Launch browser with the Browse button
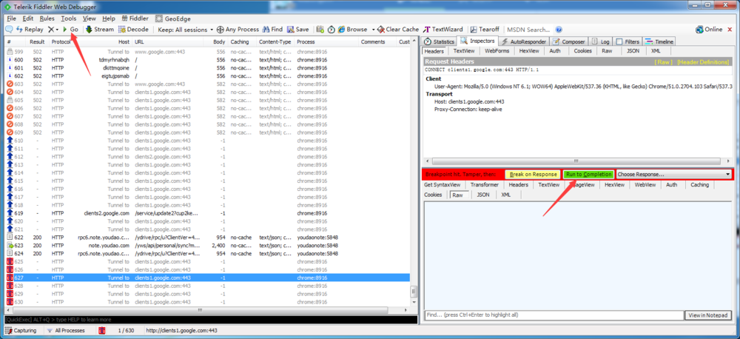The width and height of the screenshot is (740, 339). coord(352,30)
